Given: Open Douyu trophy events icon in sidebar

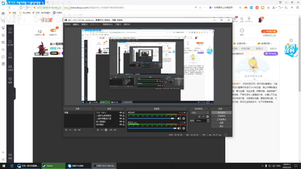Looking at the screenshot, I should click(10, 80).
